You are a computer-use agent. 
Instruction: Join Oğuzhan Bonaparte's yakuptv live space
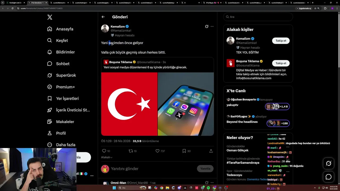(x=277, y=107)
